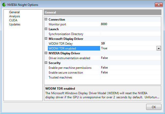
Task: Select General in the options list
Action: click(x=14, y=12)
